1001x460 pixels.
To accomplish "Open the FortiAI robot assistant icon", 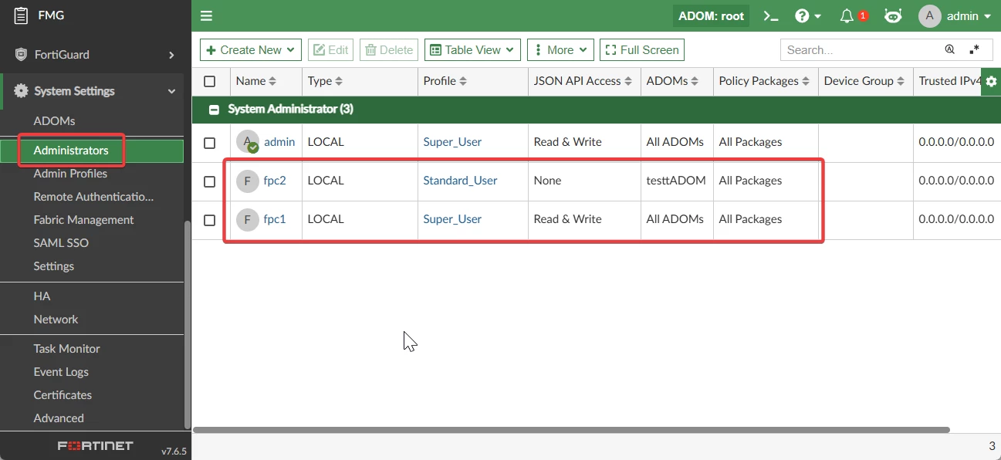I will pos(893,15).
